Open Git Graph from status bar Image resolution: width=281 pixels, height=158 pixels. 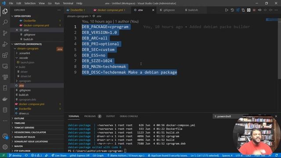98,155
